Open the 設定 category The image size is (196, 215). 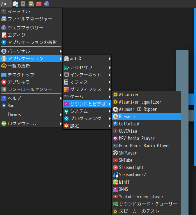point(87,126)
